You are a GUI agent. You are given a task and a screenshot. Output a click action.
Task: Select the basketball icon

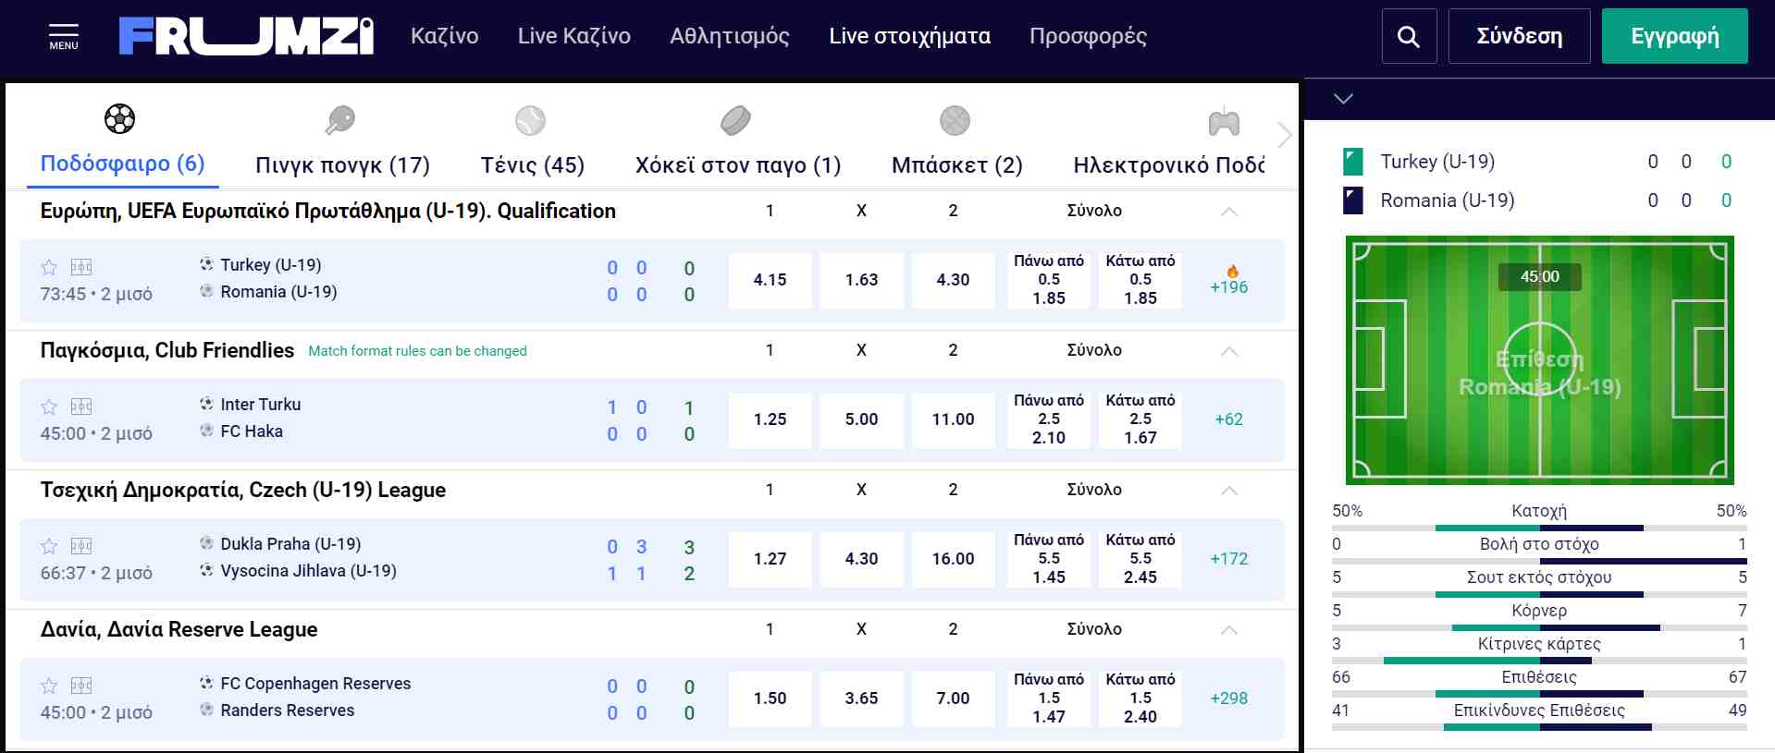click(x=955, y=120)
